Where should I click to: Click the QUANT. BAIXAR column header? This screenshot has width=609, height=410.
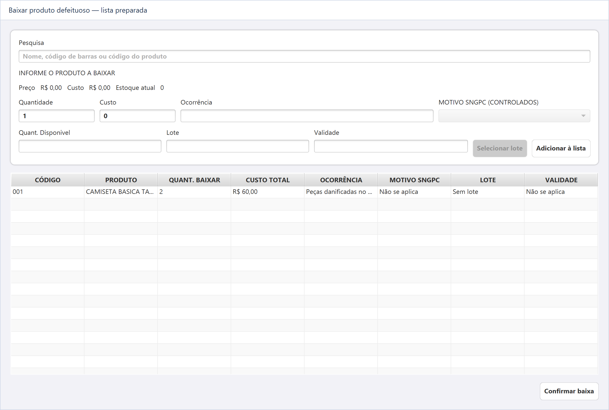194,180
